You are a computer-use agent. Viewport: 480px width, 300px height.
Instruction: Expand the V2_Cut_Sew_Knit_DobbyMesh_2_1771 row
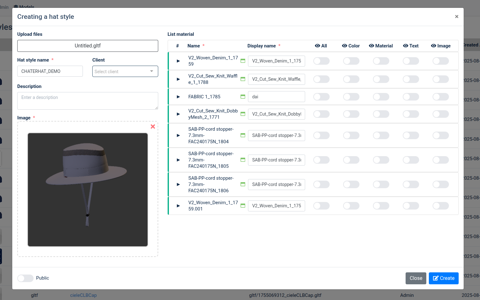point(178,114)
